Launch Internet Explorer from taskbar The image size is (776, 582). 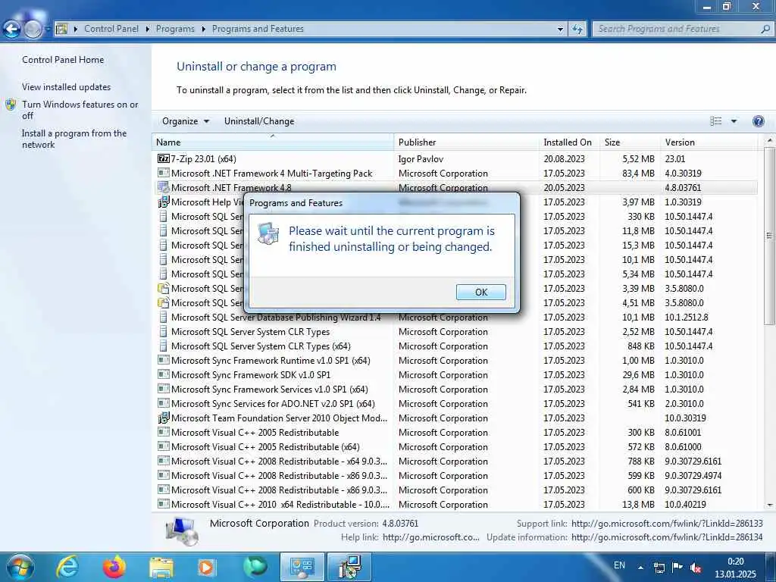tap(67, 567)
